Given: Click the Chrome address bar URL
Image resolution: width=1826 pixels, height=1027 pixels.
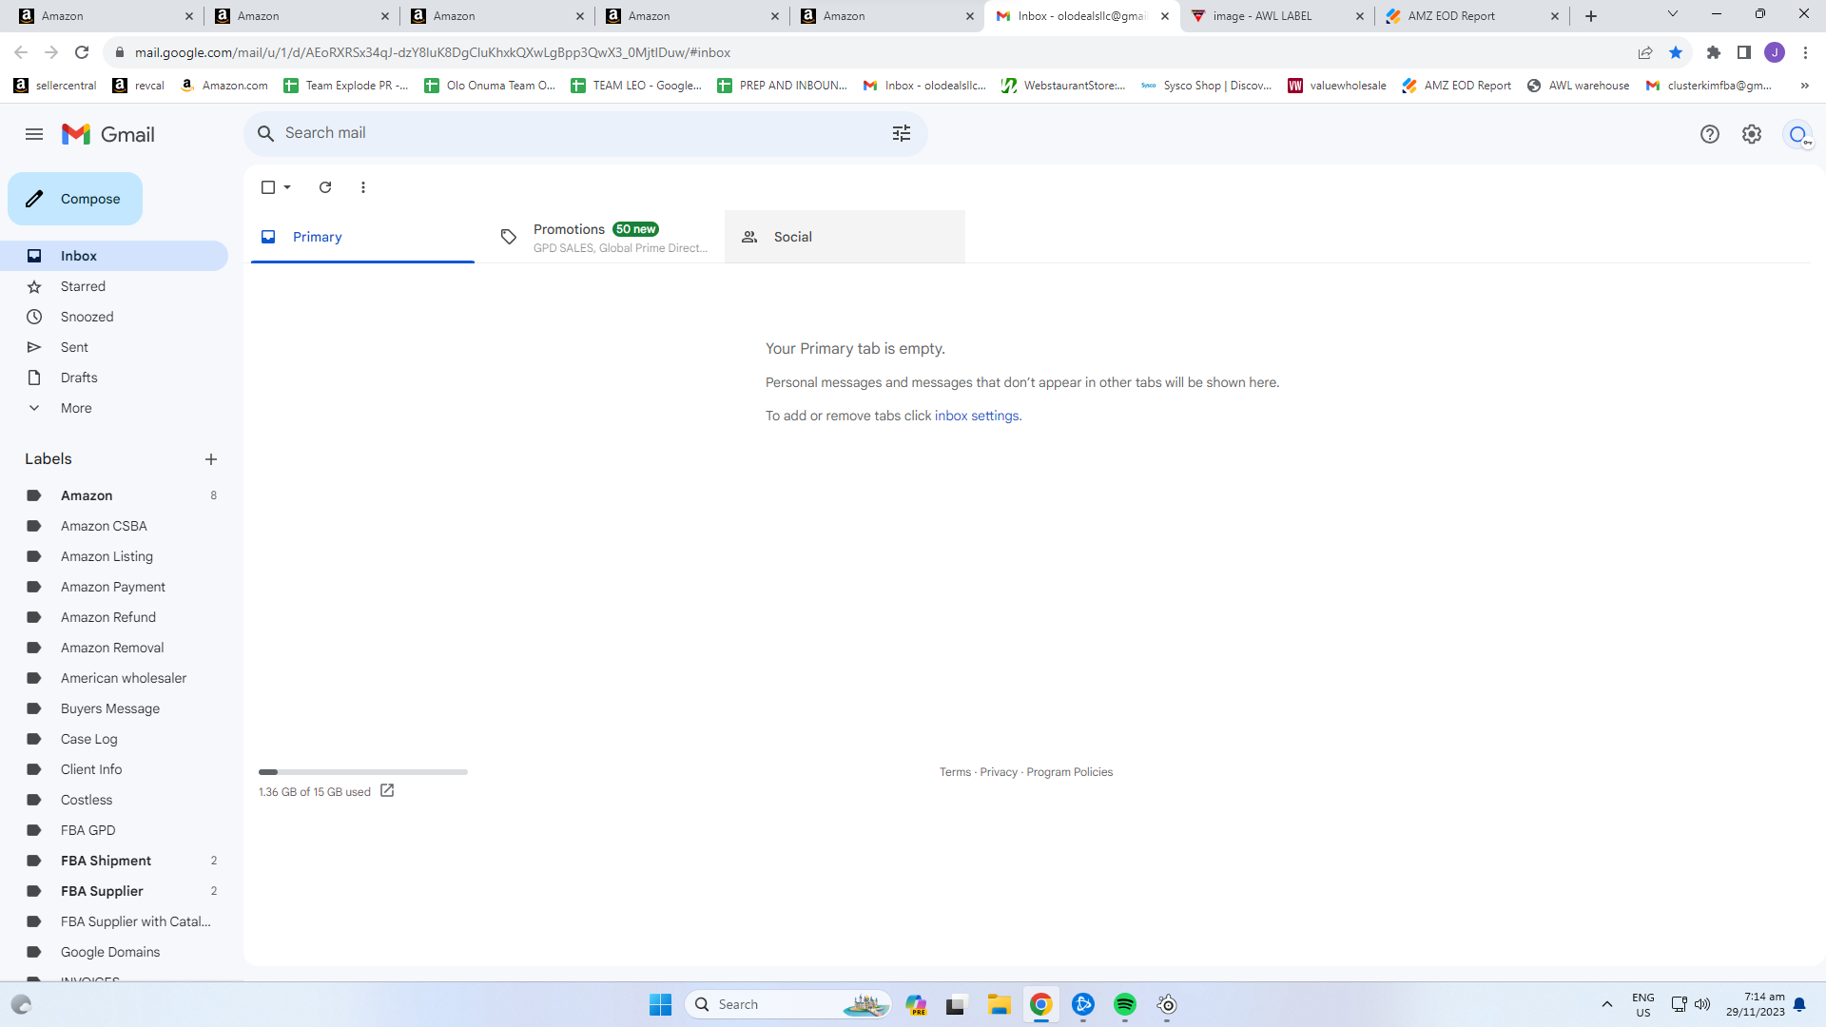Looking at the screenshot, I should click(433, 52).
